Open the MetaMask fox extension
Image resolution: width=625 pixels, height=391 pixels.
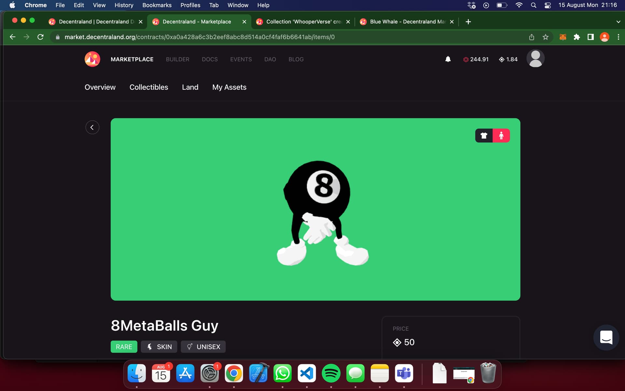coord(562,37)
